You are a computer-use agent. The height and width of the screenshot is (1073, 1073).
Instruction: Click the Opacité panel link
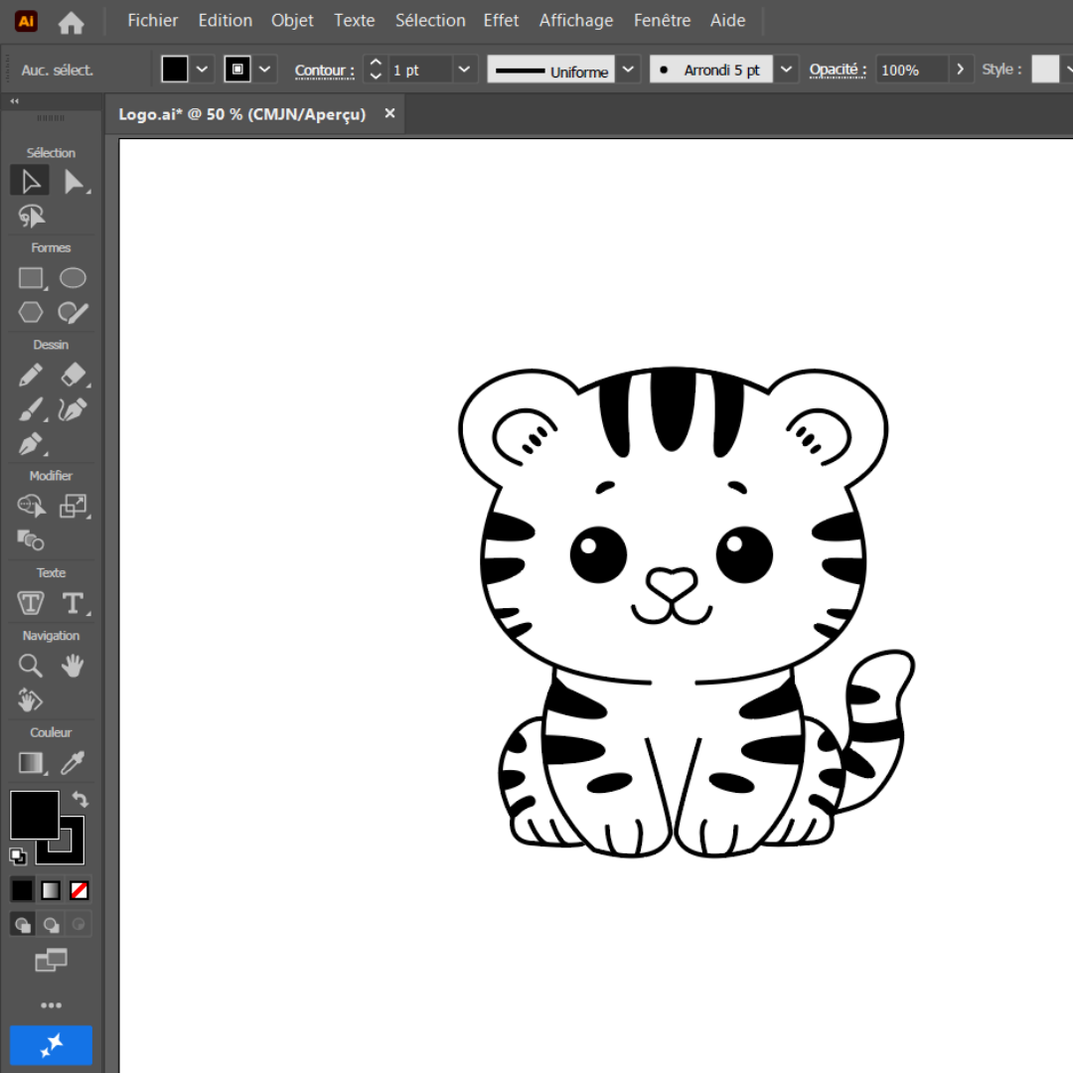coord(838,70)
